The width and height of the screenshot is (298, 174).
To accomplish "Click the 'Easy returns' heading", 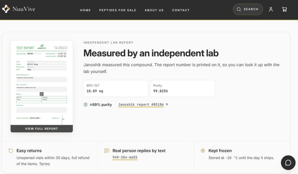I will point(29,150).
